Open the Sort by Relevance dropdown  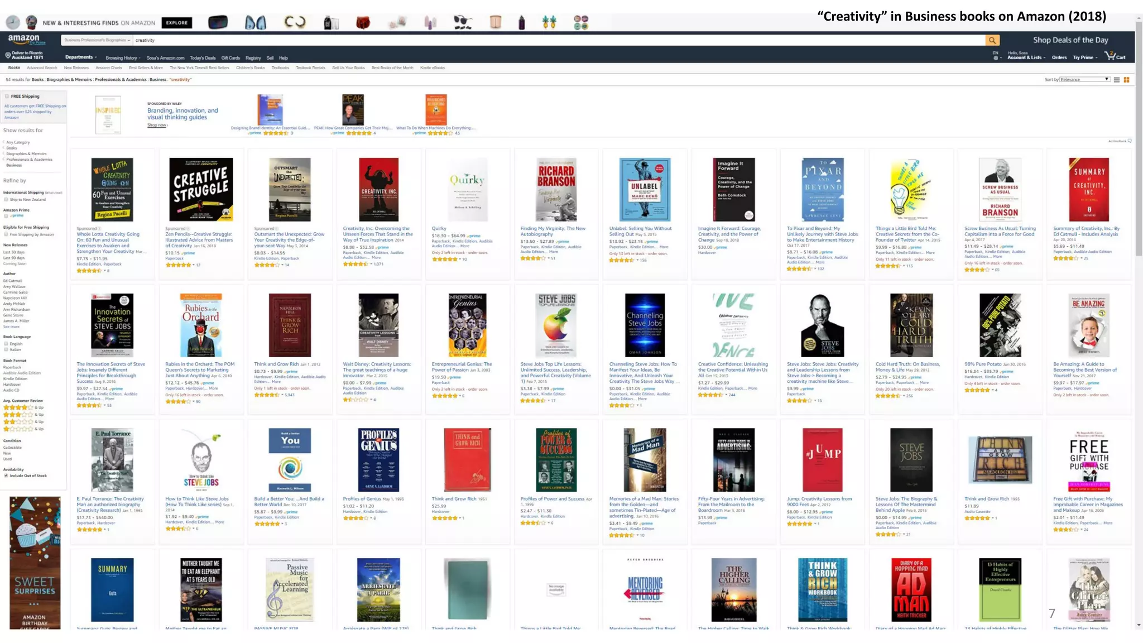(1084, 80)
